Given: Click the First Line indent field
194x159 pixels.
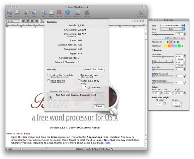Looking at the screenshot, I should 156,93.
